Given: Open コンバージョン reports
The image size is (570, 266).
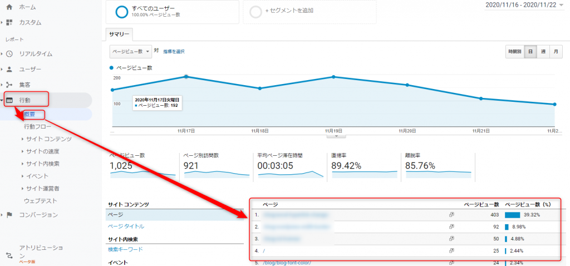Looking at the screenshot, I should (x=38, y=215).
